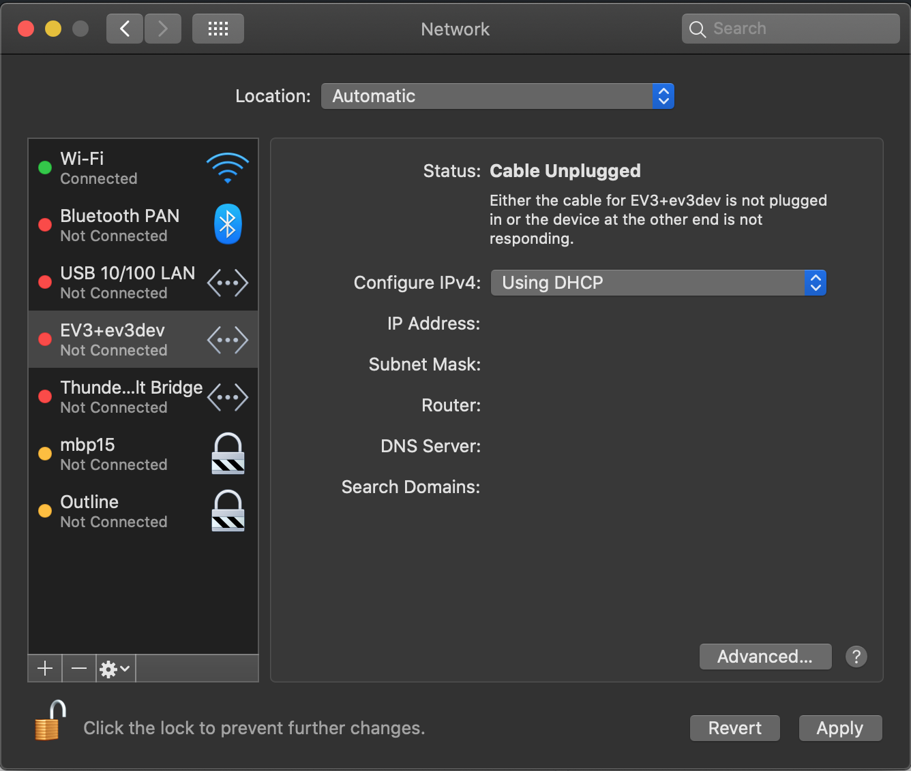Click inside the Search field
This screenshot has height=771, width=911.
[x=790, y=28]
